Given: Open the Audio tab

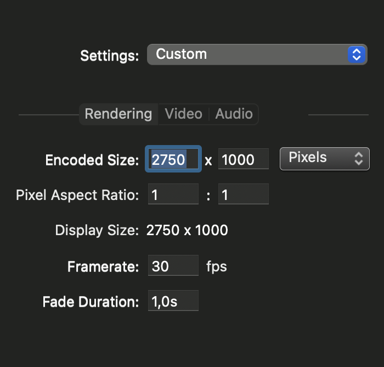Looking at the screenshot, I should click(x=234, y=114).
